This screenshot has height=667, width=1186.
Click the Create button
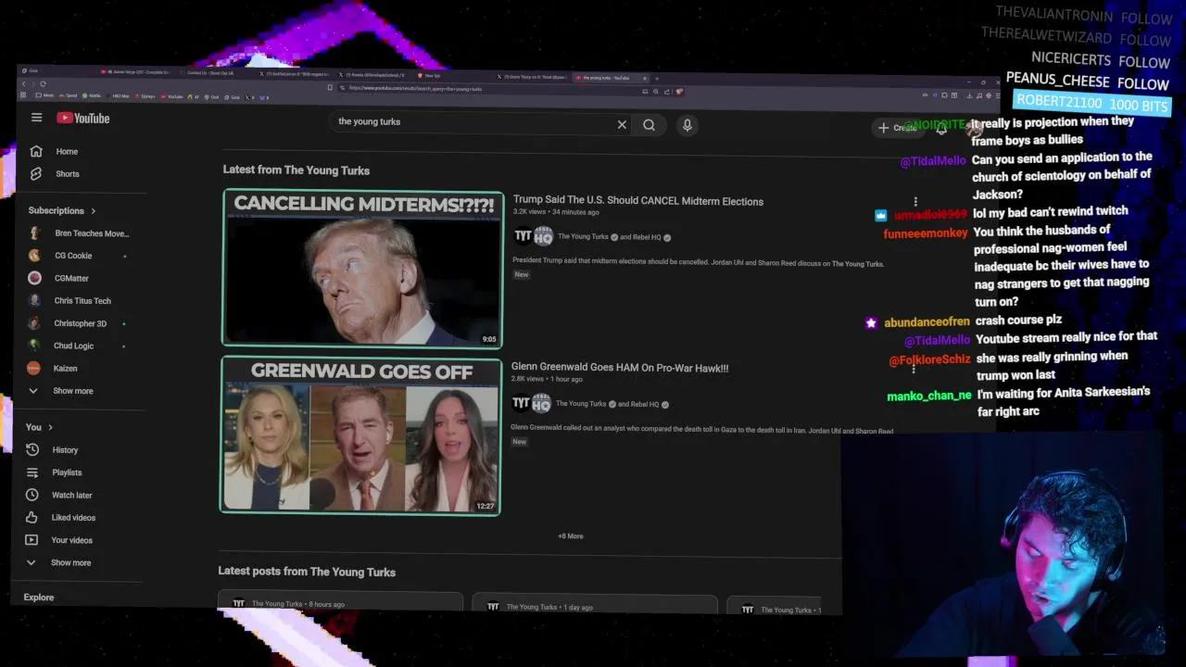(898, 128)
